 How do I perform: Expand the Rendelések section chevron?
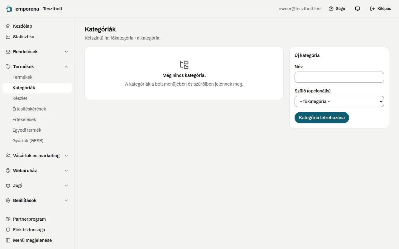tap(66, 52)
